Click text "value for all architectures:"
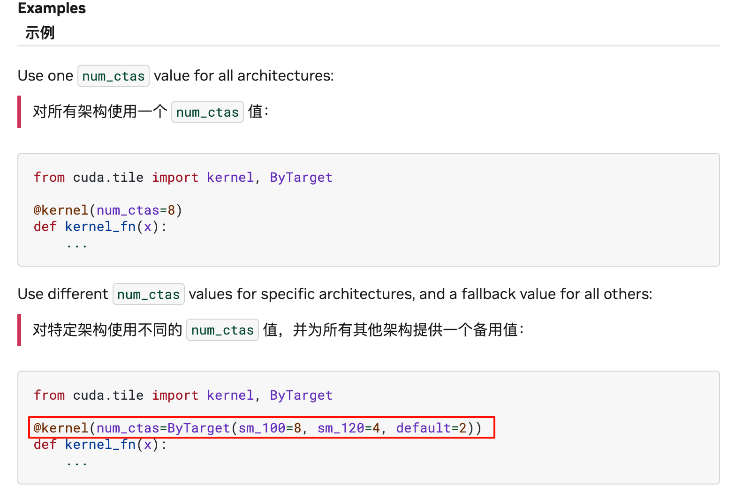This screenshot has width=743, height=492. click(x=243, y=76)
